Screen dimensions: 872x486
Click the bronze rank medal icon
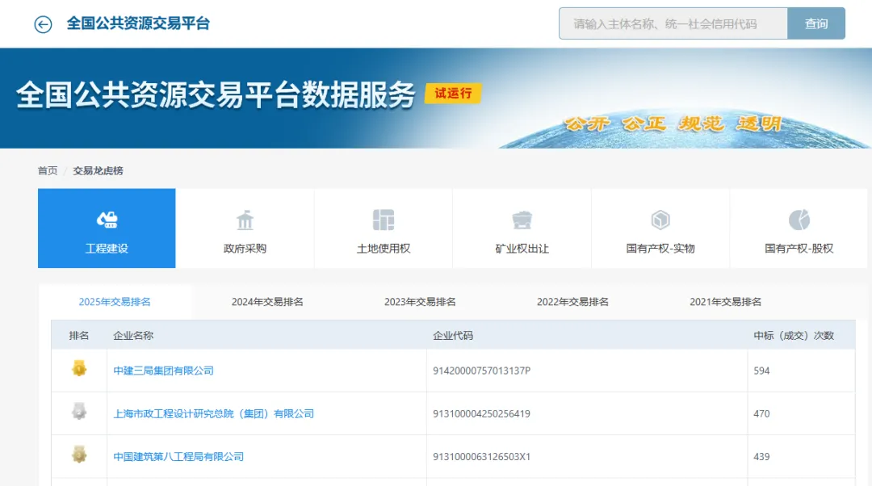(x=79, y=455)
